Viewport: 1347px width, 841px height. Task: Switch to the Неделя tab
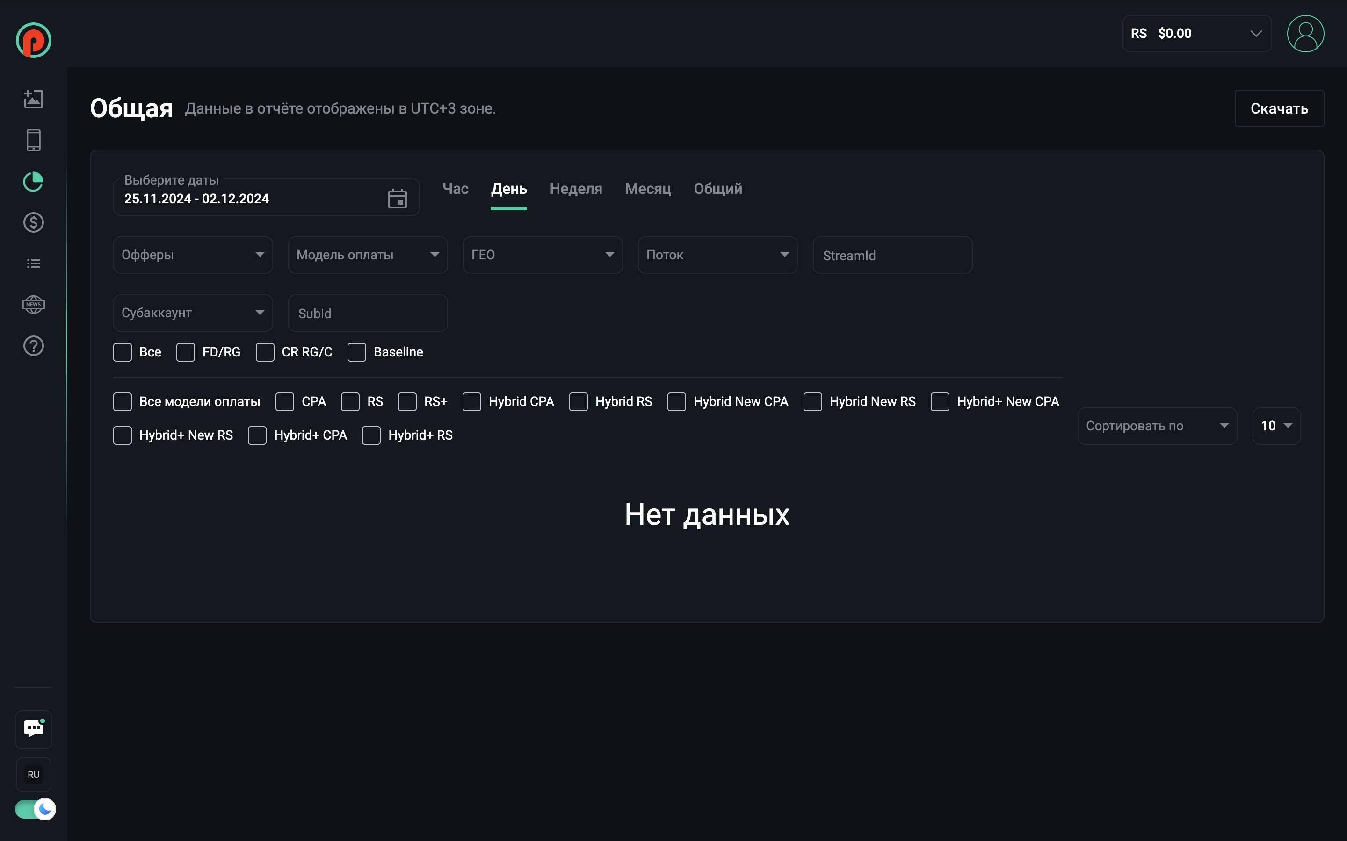(x=576, y=189)
